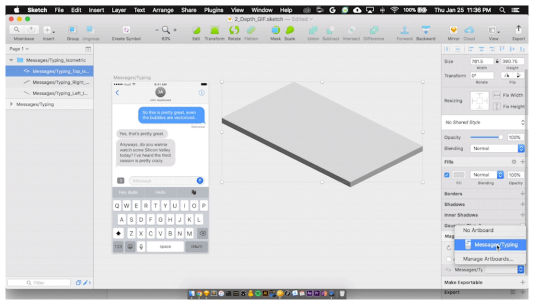
Task: Click the Width size field
Action: [481, 61]
